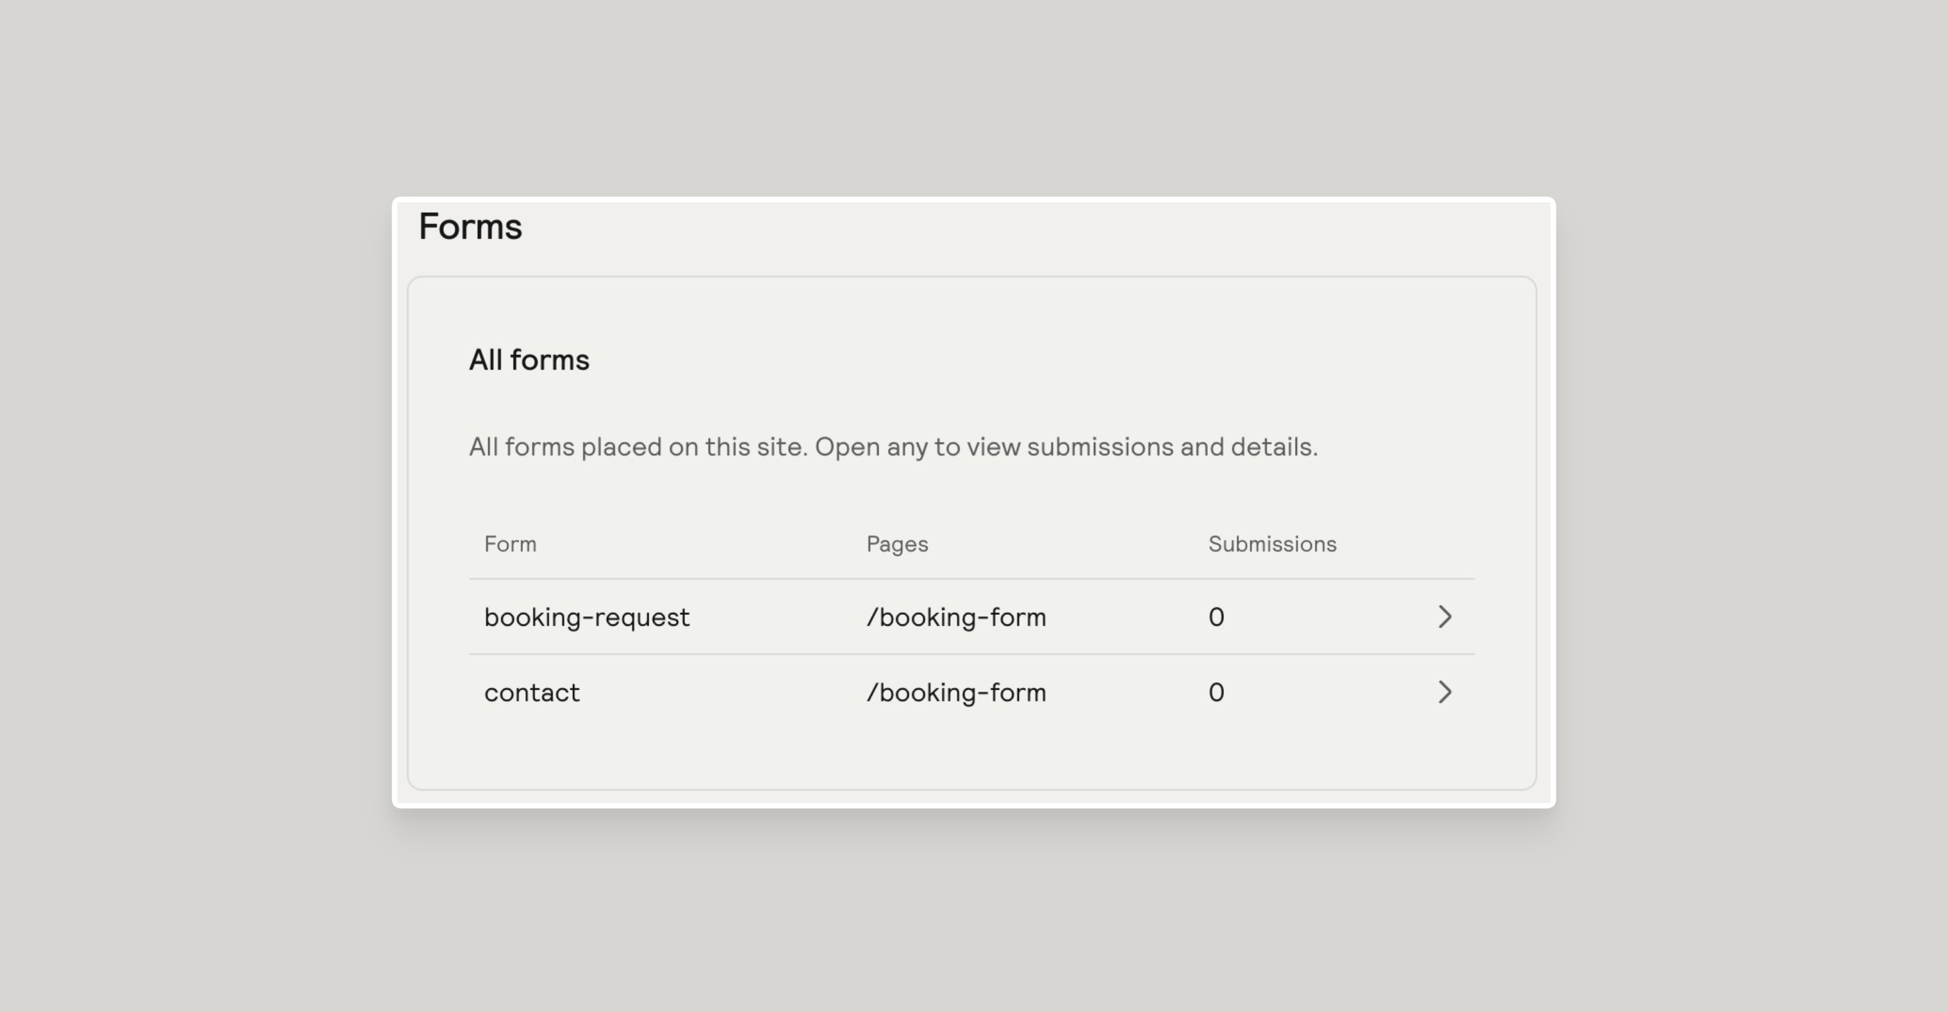Click the Form column header
1948x1012 pixels.
[511, 544]
